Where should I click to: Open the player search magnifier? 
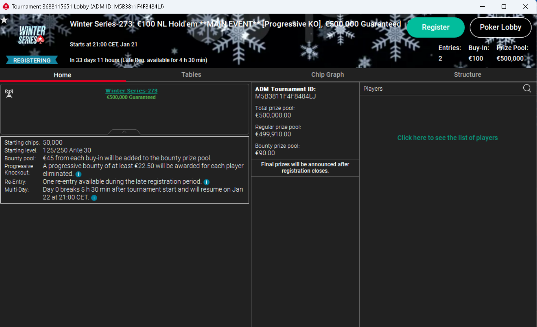(x=527, y=88)
